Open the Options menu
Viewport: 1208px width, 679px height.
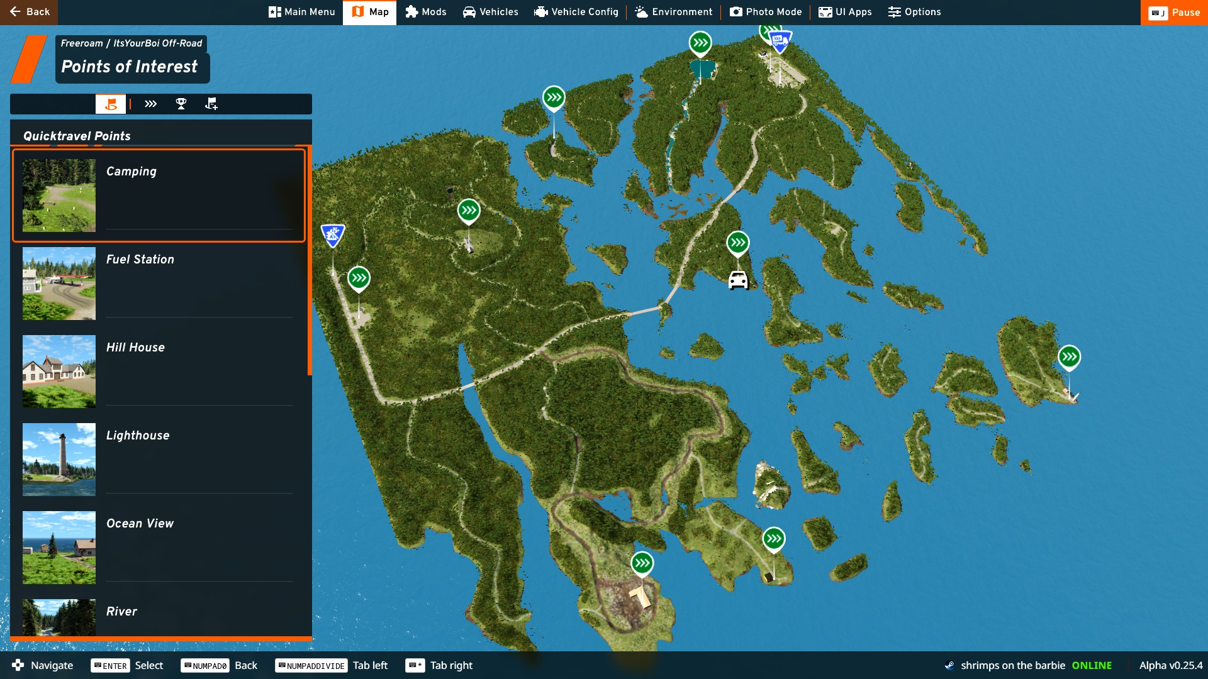click(x=915, y=12)
